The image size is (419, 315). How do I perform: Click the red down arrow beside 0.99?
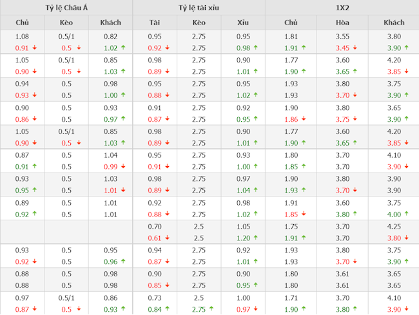coord(122,166)
